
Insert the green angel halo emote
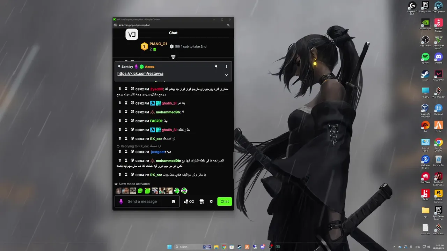147,191
